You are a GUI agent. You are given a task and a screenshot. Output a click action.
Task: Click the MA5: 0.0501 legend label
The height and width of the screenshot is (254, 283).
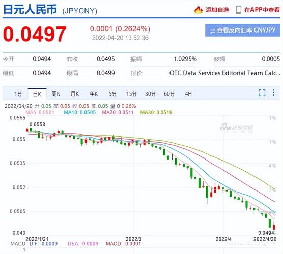40,112
